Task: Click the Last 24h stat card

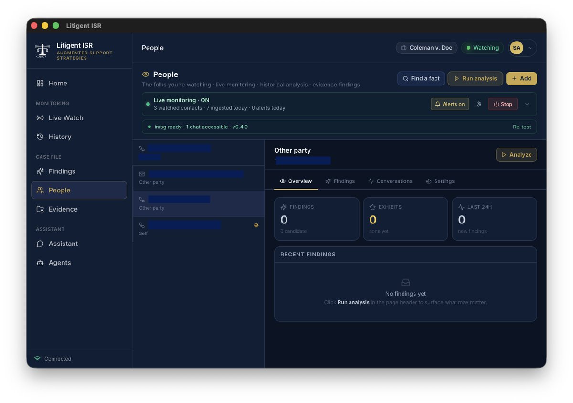Action: (x=494, y=219)
